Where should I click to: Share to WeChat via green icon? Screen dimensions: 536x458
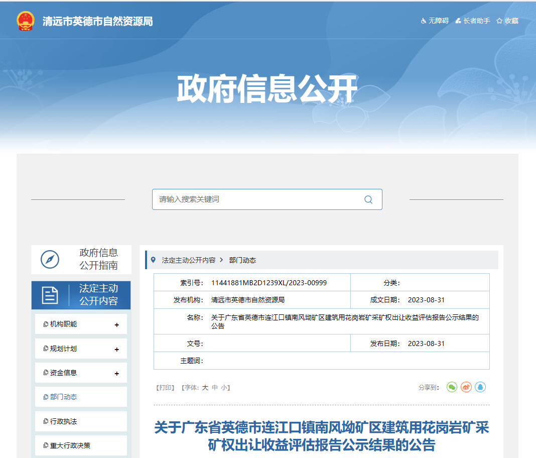[x=452, y=387]
